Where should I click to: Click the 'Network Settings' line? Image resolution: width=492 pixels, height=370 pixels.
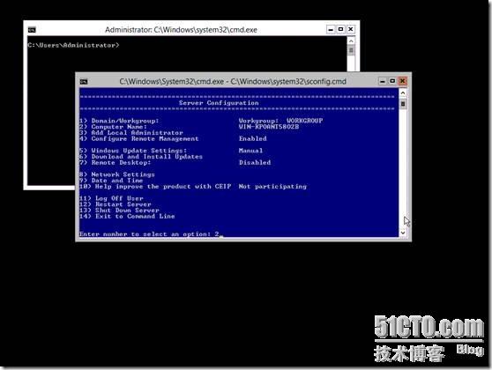tap(117, 174)
